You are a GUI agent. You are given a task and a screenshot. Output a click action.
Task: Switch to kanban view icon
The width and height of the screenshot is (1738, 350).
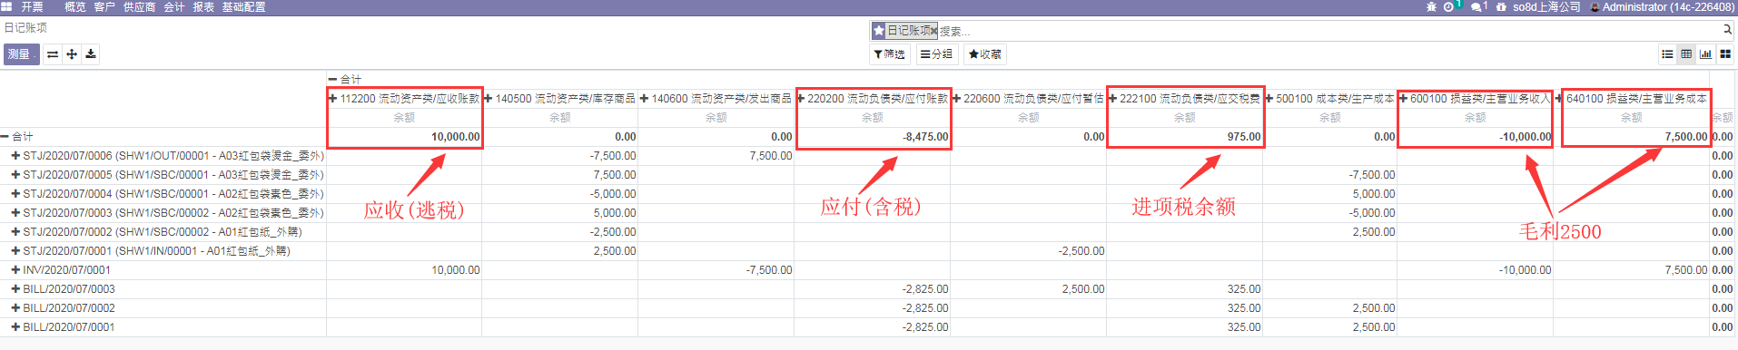[1724, 54]
